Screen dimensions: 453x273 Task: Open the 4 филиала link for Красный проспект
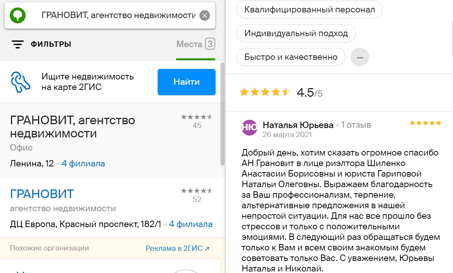(191, 224)
